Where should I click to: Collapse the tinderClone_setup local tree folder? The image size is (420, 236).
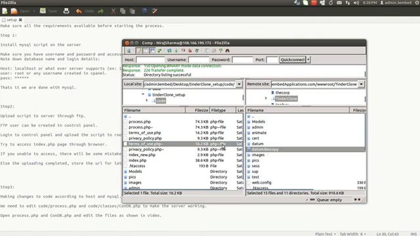coord(143,94)
